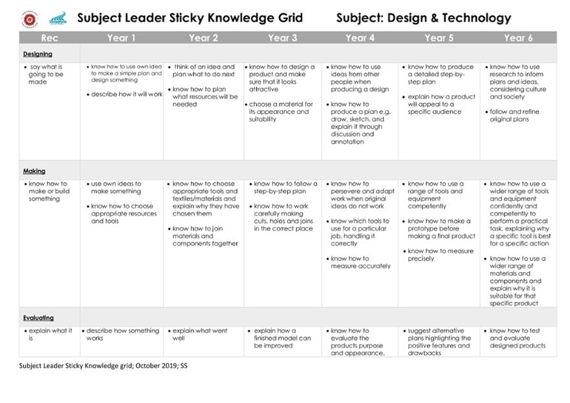
Task: Open the Evaluating section heading
Action: [38, 318]
